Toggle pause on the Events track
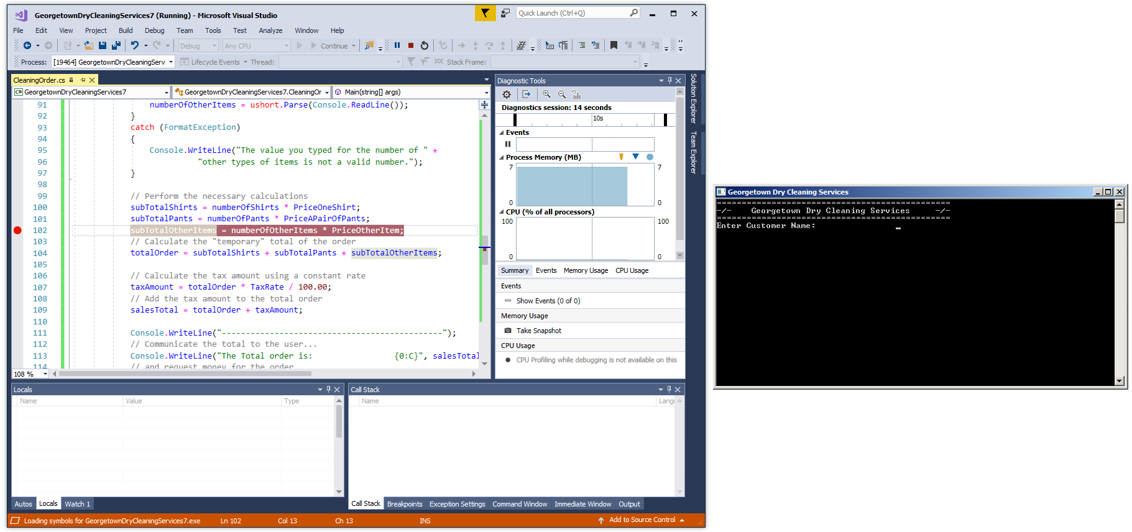1132x532 pixels. [x=508, y=144]
